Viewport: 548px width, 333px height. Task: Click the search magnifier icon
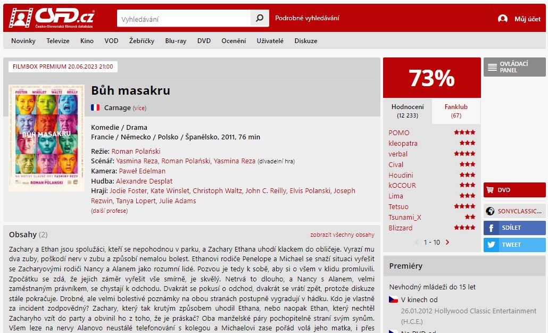pyautogui.click(x=260, y=18)
